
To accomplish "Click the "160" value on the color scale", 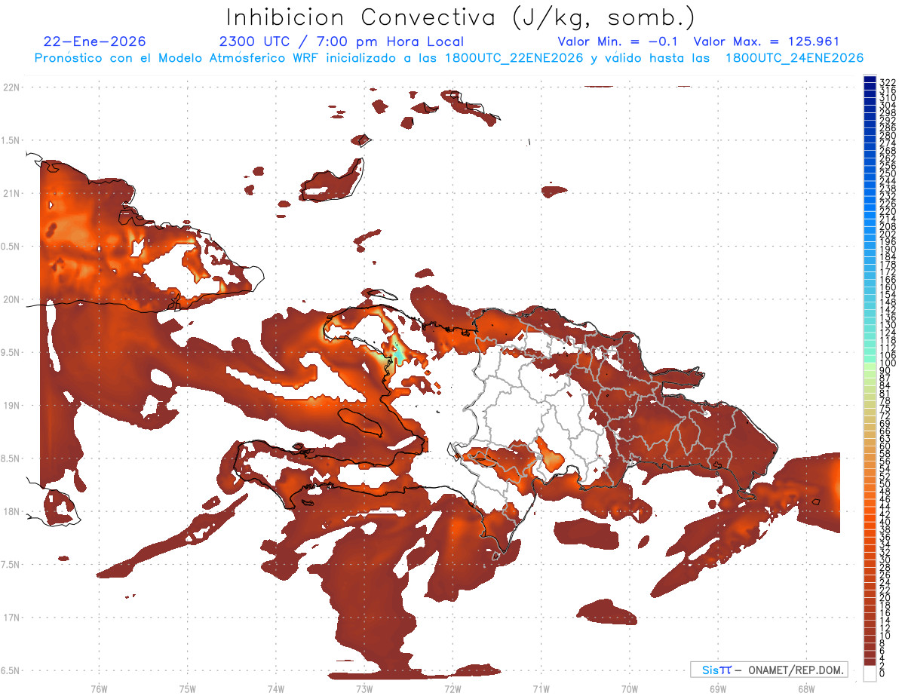I will click(887, 287).
